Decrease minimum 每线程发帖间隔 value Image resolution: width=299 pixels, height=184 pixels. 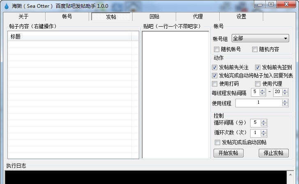point(262,94)
